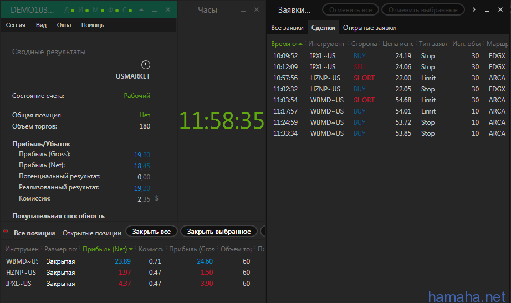Open the Сессия menu
This screenshot has height=303, width=511.
[x=16, y=25]
